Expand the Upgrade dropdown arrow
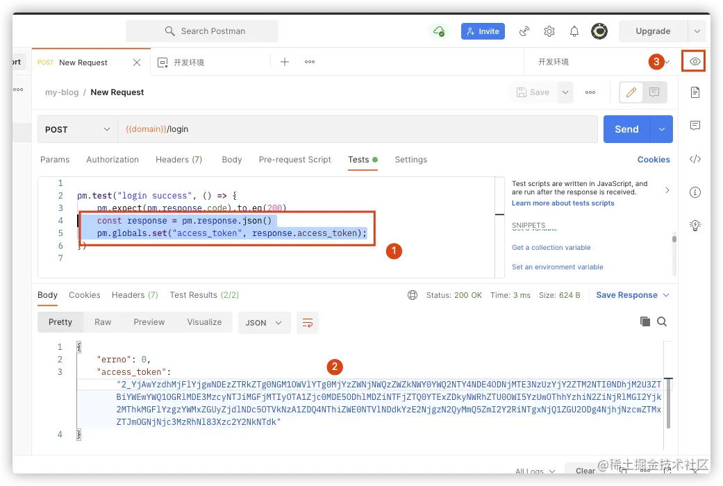723x486 pixels. [x=697, y=31]
